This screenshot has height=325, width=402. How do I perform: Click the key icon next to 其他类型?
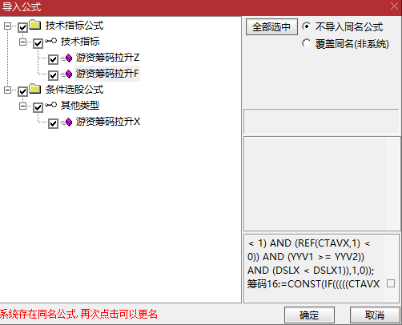(x=50, y=105)
